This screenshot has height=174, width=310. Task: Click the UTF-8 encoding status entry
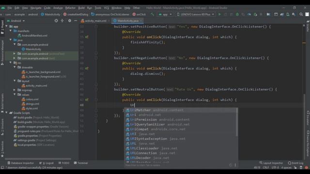point(275,168)
